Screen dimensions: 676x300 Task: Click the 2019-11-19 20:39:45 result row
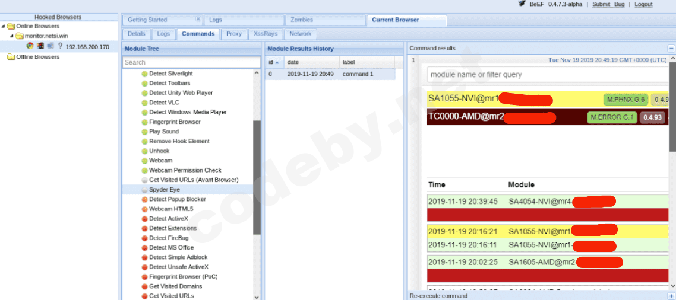[x=548, y=201]
